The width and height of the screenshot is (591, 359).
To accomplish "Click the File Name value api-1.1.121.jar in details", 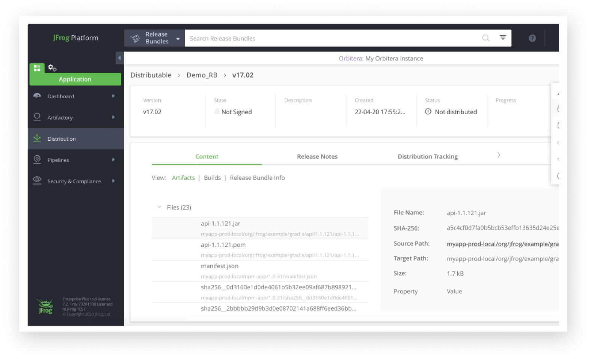I will pos(466,213).
